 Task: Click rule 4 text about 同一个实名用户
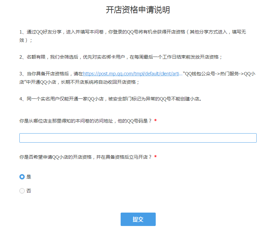[111, 99]
